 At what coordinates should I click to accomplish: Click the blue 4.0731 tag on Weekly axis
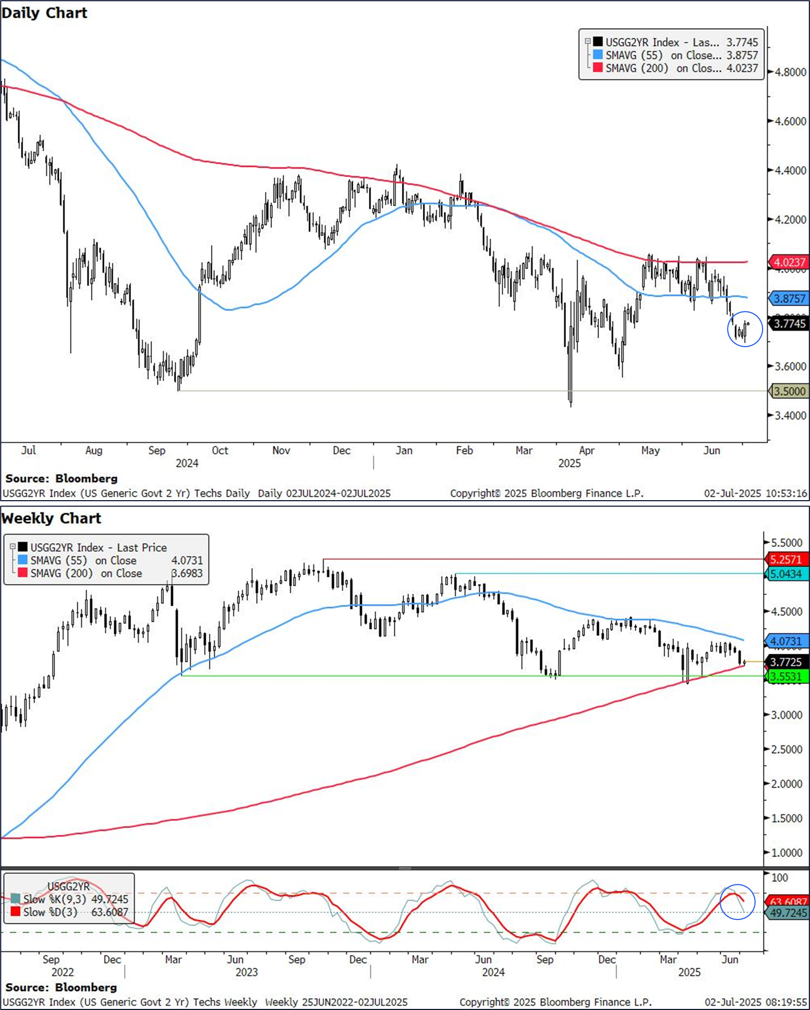[x=786, y=641]
